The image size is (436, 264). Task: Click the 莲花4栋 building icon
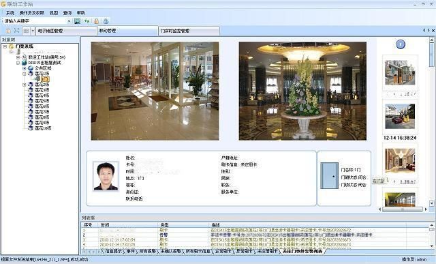pos(31,96)
